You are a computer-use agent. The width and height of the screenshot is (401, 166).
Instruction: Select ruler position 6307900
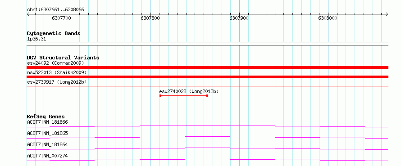pos(239,18)
